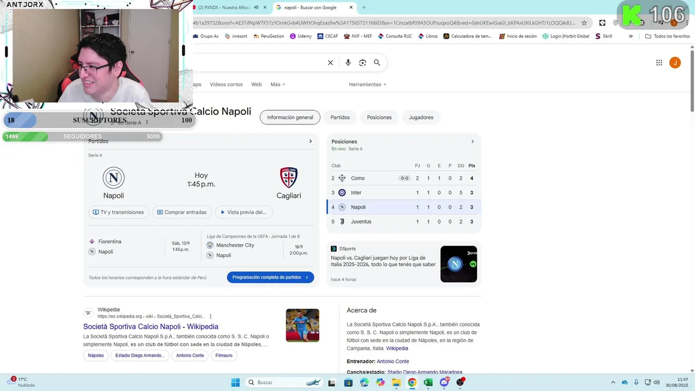Clear the Google search box with the X
This screenshot has width=695, height=391.
click(x=330, y=62)
